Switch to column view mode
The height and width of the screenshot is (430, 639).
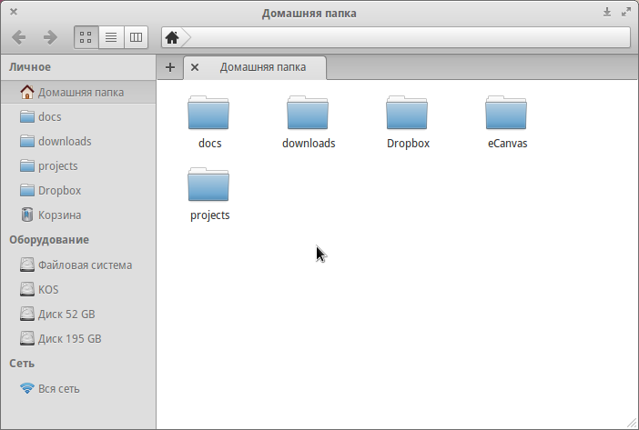click(x=136, y=37)
